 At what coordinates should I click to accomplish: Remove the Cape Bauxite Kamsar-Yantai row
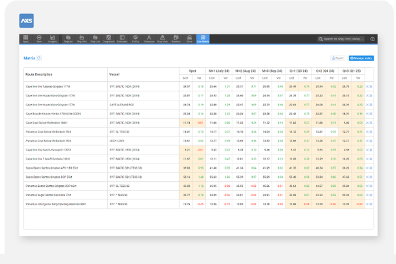(367, 114)
